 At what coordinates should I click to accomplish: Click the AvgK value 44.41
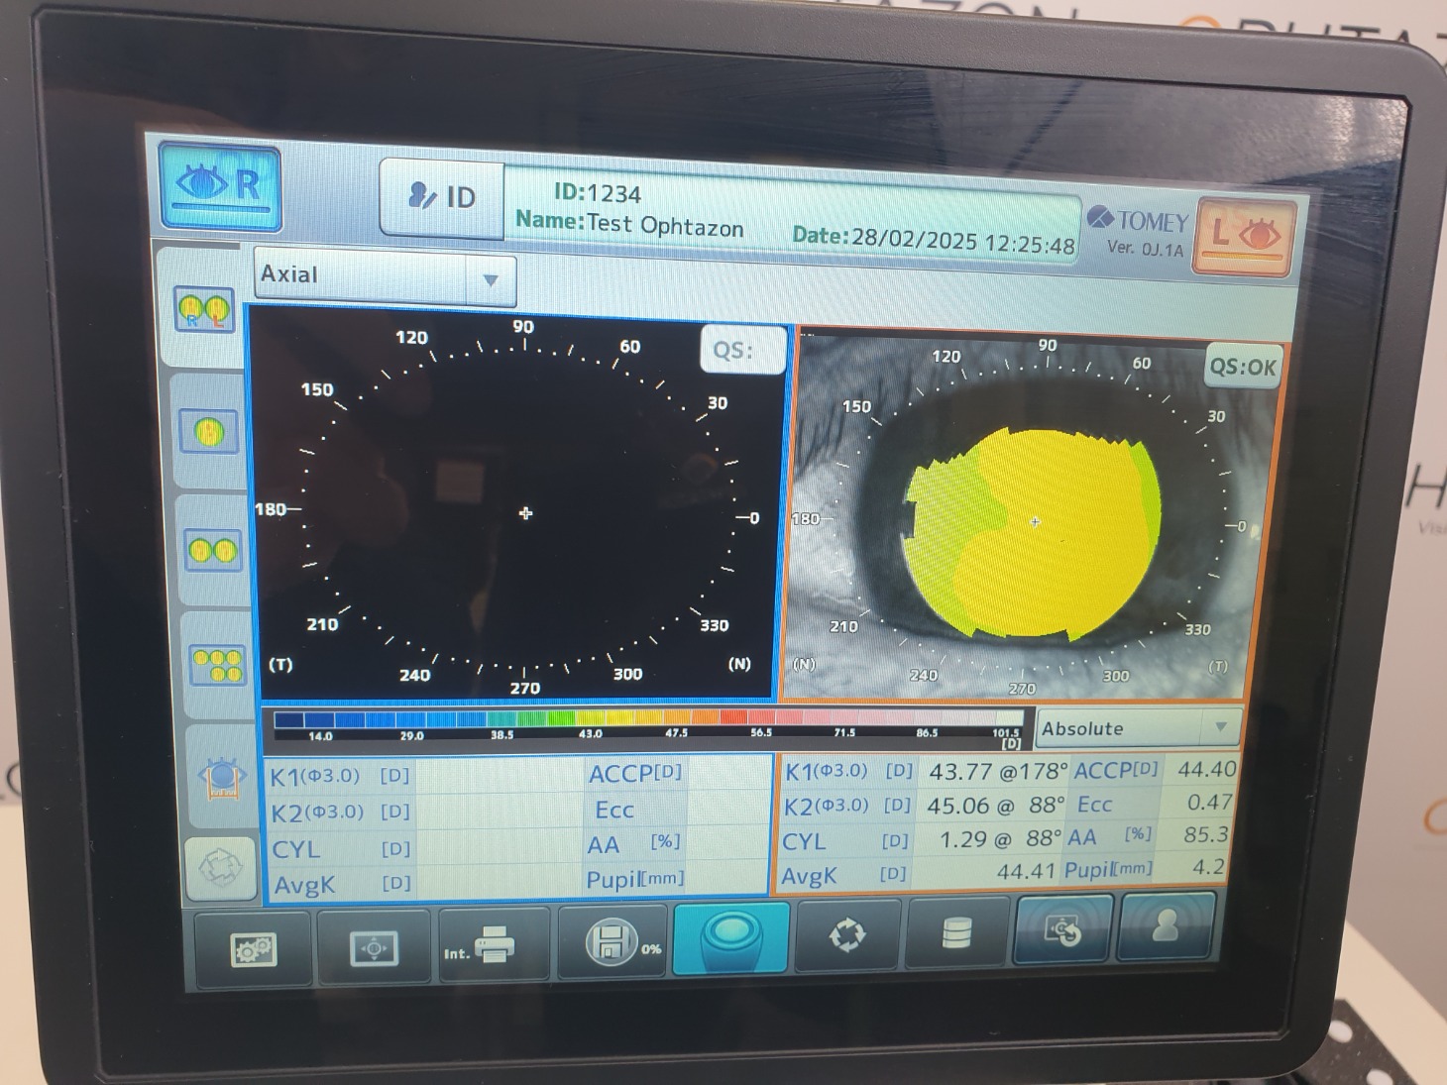[x=1026, y=872]
